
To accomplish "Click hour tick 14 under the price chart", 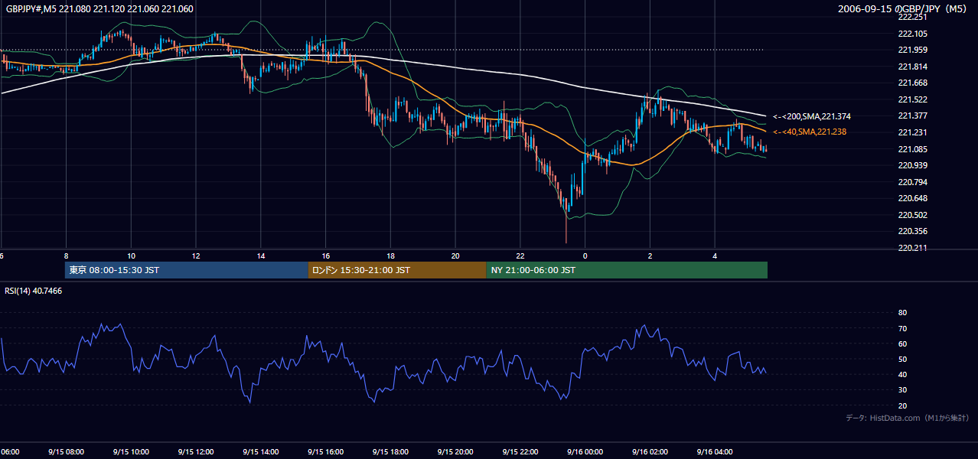I will (261, 256).
